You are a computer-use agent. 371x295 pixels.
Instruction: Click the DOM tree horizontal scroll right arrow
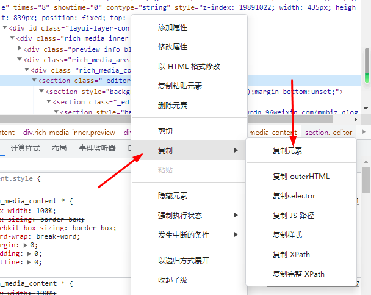(x=355, y=120)
